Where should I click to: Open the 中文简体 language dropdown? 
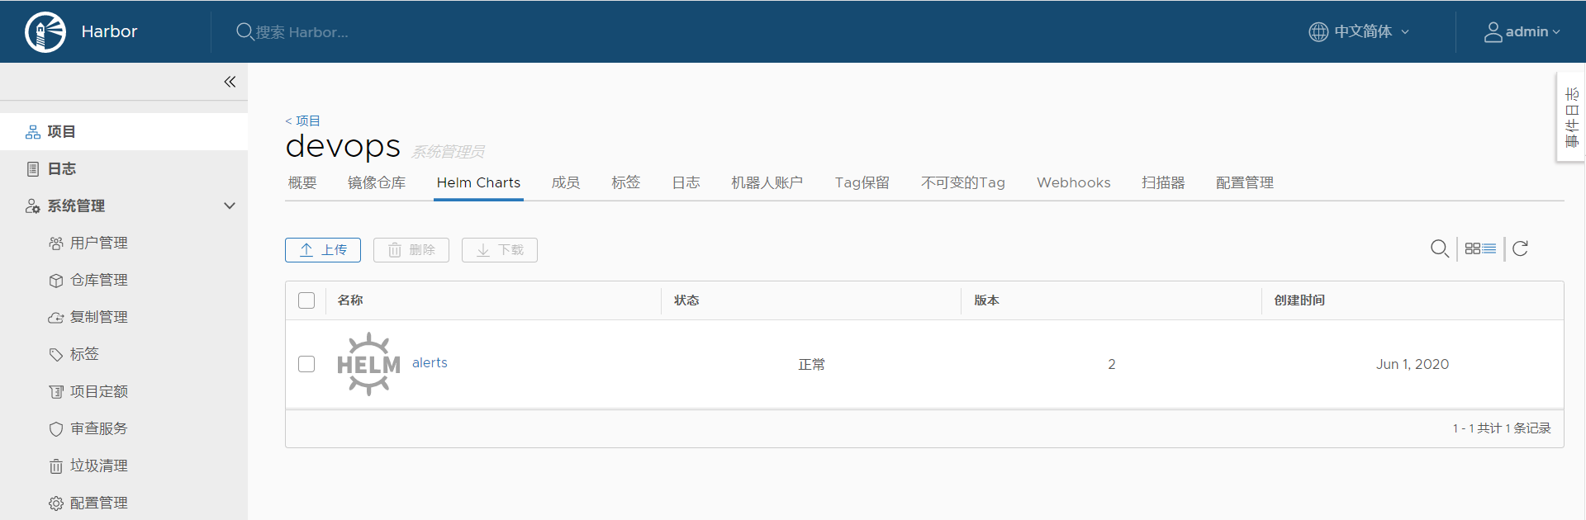1360,31
